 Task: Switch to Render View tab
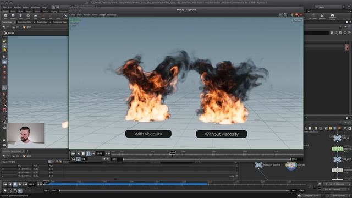pyautogui.click(x=42, y=22)
